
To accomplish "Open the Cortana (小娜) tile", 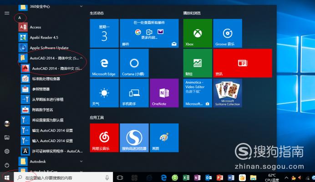I will coord(134,63).
